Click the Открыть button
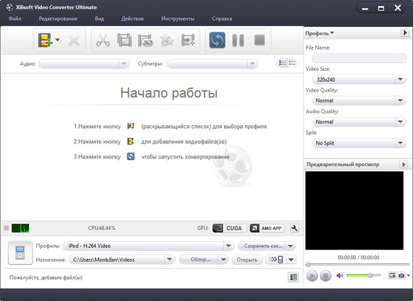This screenshot has width=413, height=301. [246, 260]
